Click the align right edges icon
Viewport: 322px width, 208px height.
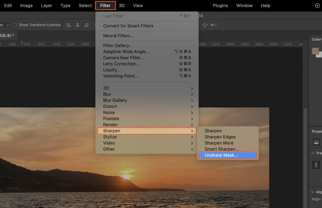(86, 25)
